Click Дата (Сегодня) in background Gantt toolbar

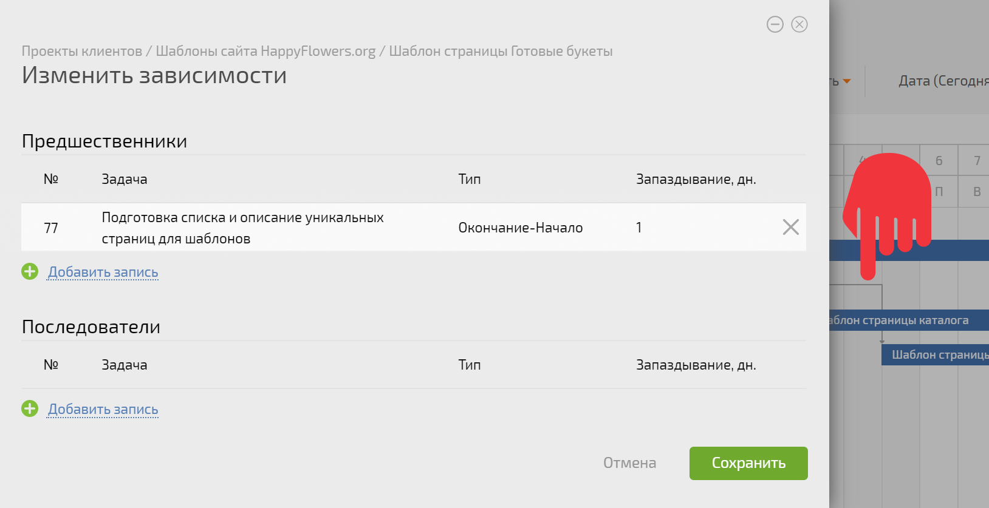point(943,81)
